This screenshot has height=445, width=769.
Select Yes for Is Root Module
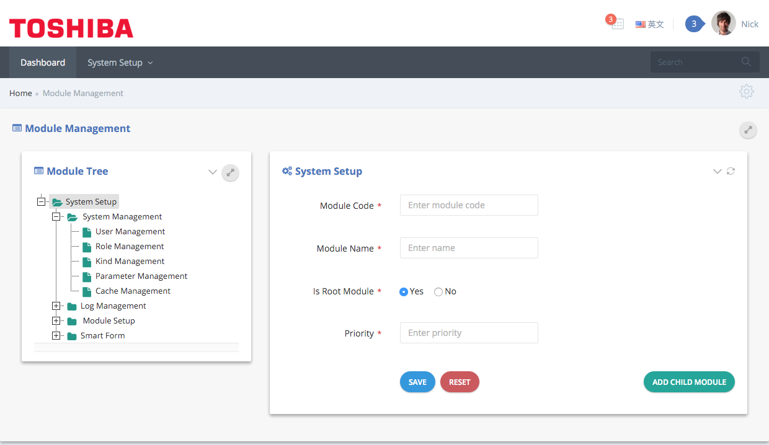click(404, 292)
